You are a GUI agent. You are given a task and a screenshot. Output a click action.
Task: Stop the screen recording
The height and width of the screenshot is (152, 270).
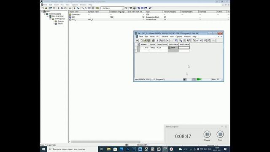pyautogui.click(x=220, y=134)
